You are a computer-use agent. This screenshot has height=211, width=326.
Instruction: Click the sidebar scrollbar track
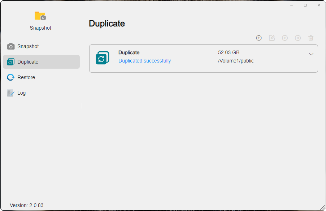81,105
